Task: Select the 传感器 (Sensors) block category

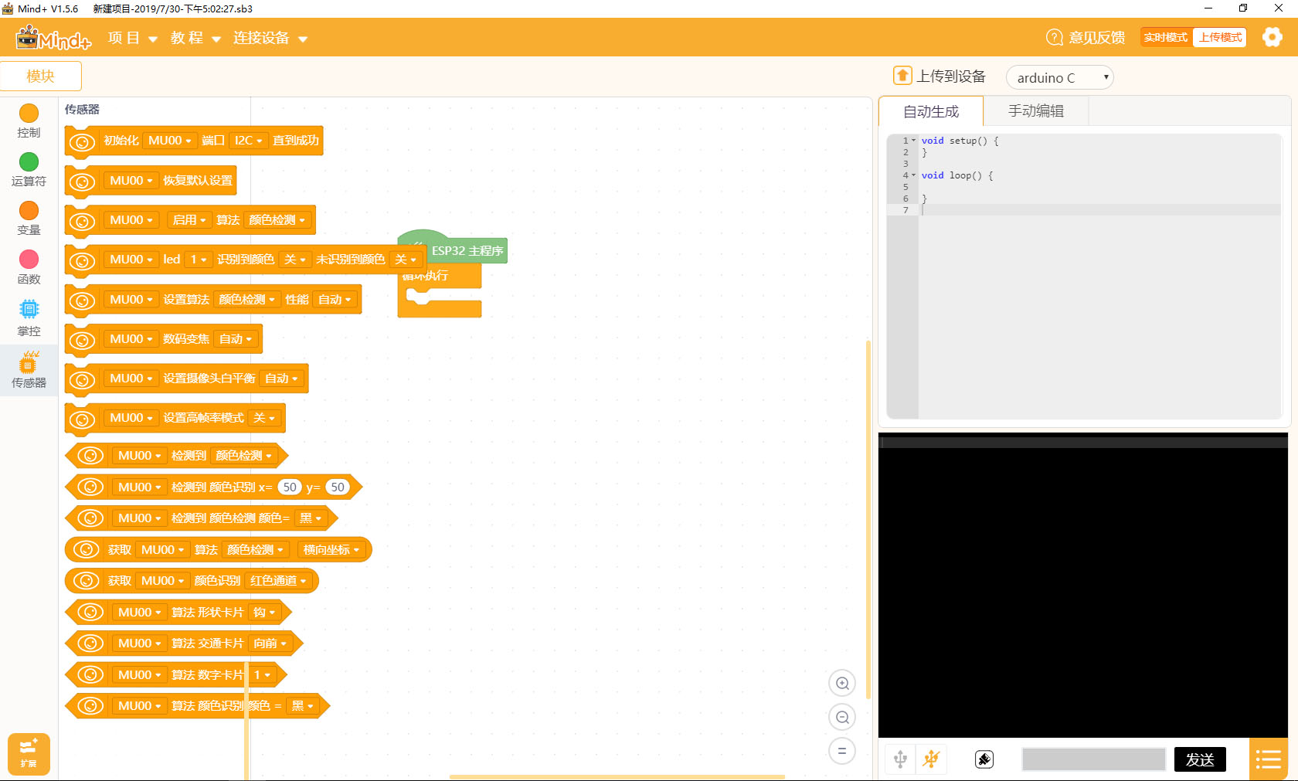Action: tap(29, 370)
